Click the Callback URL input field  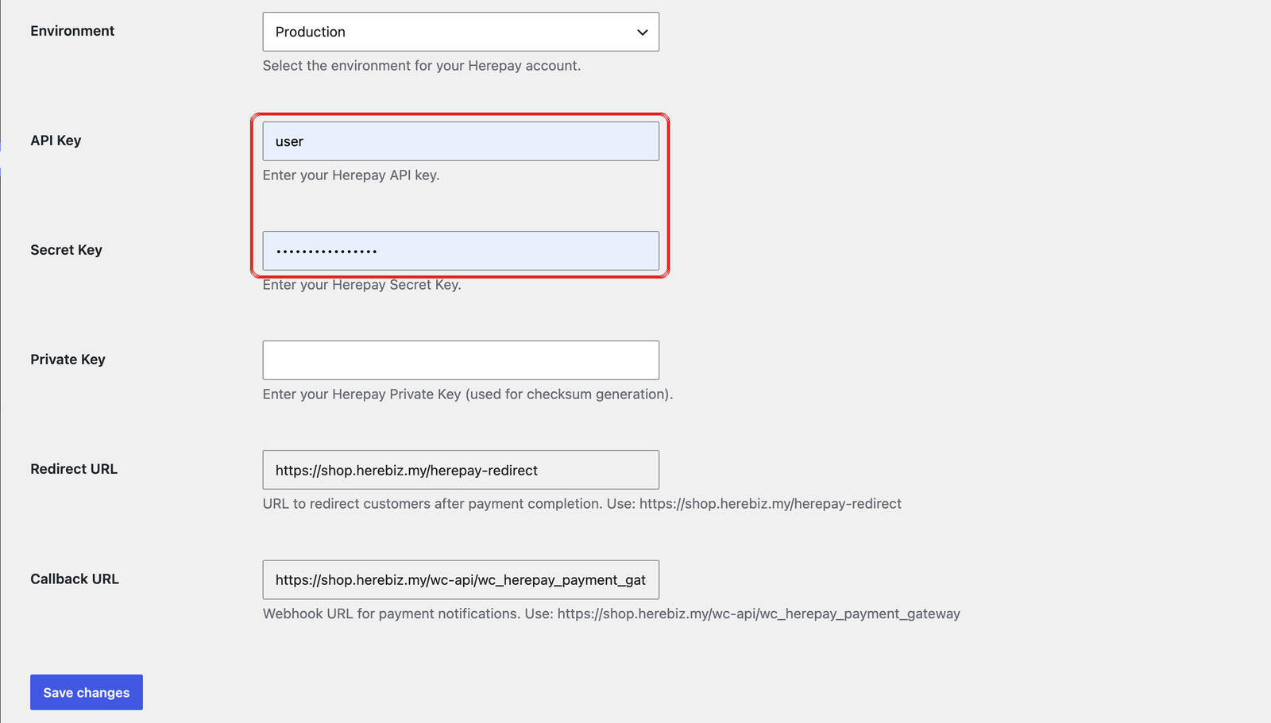461,580
